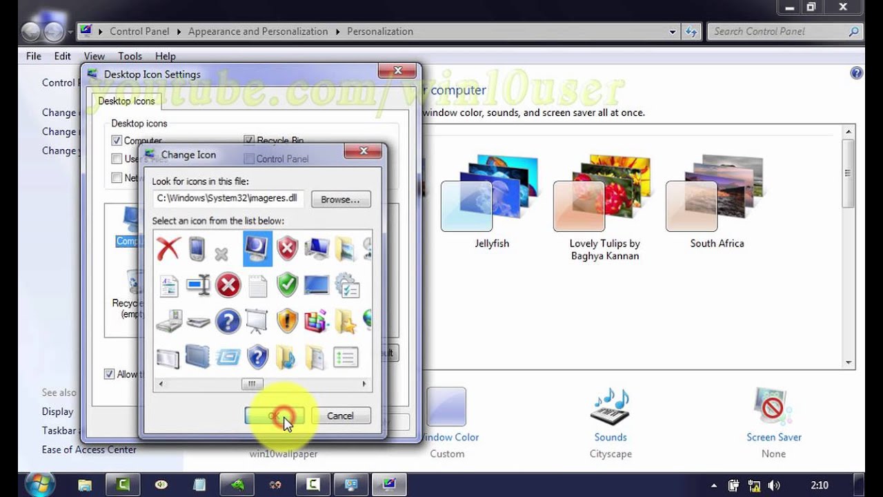
Task: Select the highlighted monitor with moon icon
Action: [x=257, y=248]
